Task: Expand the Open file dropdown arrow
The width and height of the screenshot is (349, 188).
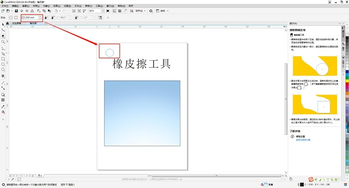Action: [11, 11]
